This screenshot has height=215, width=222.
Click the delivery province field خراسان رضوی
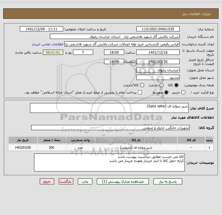click(158, 70)
